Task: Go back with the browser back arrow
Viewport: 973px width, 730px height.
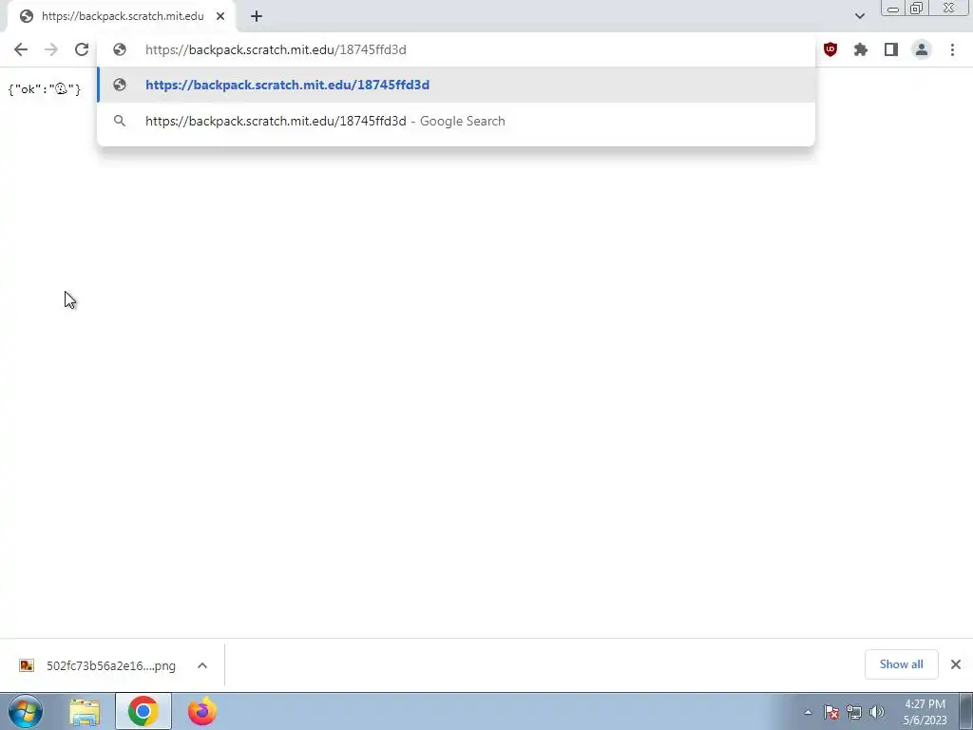Action: pos(21,49)
